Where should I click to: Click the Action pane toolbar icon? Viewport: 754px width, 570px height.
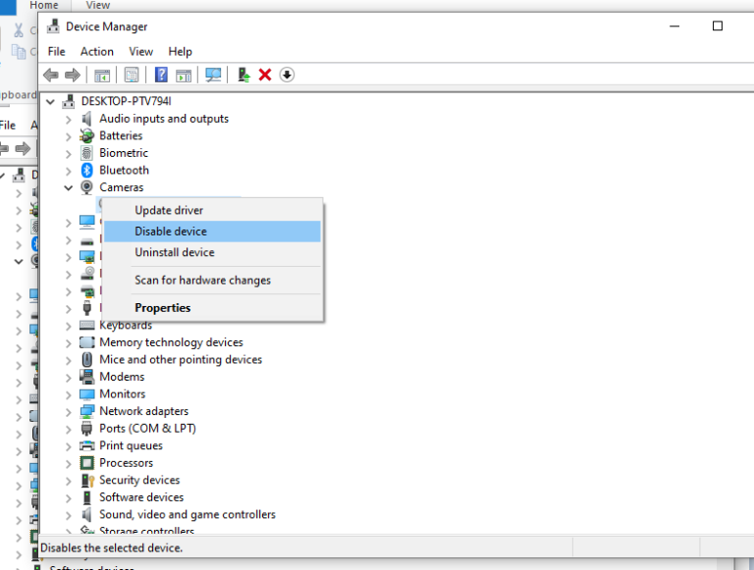(x=184, y=76)
